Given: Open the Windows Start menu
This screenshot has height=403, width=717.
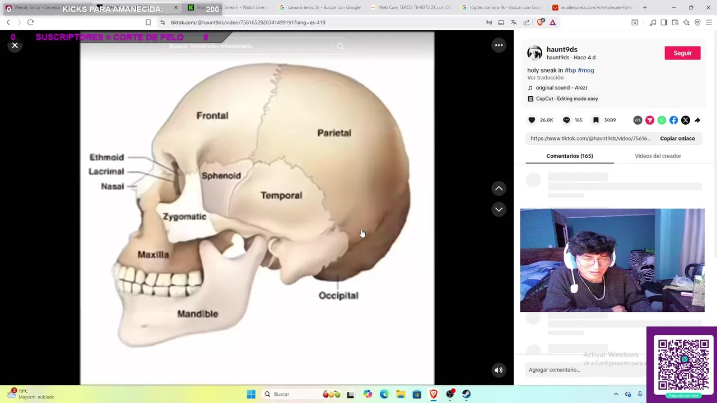Looking at the screenshot, I should tap(251, 394).
